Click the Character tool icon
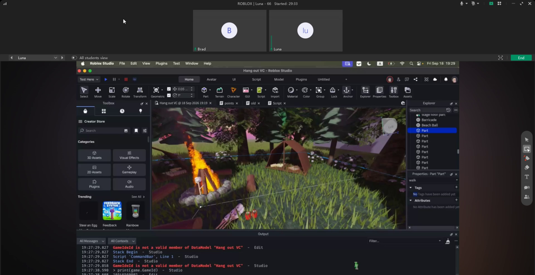This screenshot has height=275, width=535. pyautogui.click(x=233, y=90)
